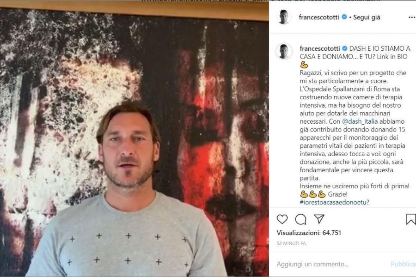
Task: Click the header profile avatar of francescototti
Action: pos(284,17)
